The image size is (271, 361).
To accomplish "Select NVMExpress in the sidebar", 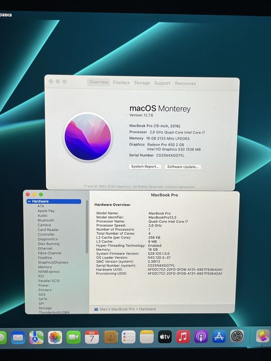I will (x=49, y=272).
